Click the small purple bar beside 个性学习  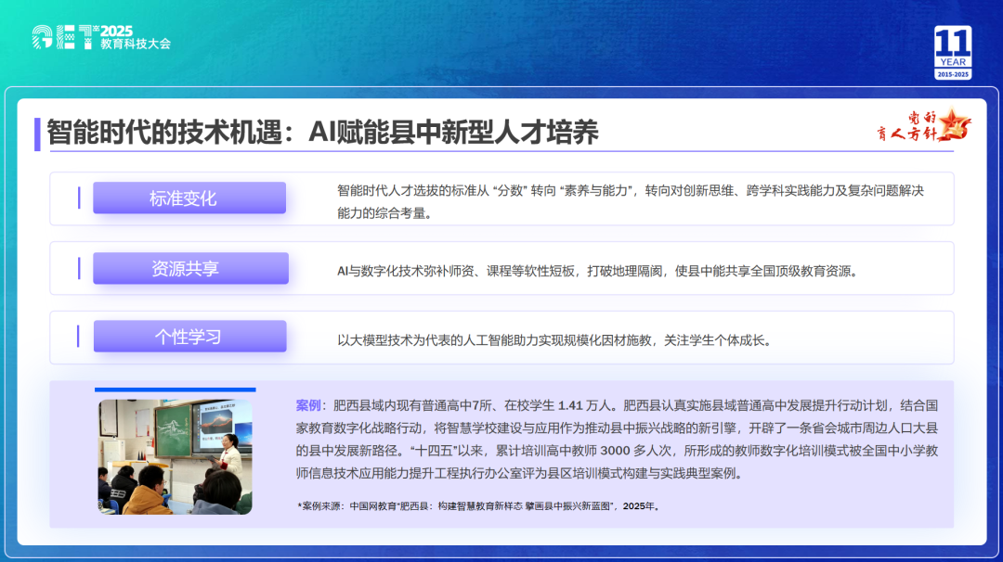point(79,337)
